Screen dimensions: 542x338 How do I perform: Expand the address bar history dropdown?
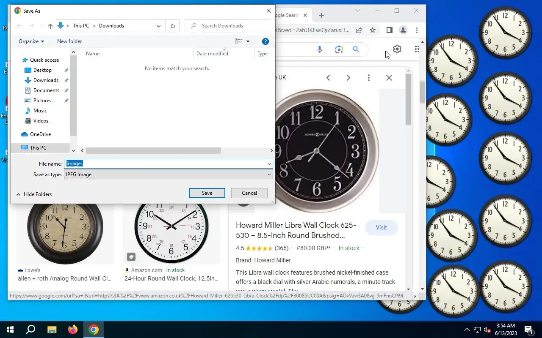point(159,26)
